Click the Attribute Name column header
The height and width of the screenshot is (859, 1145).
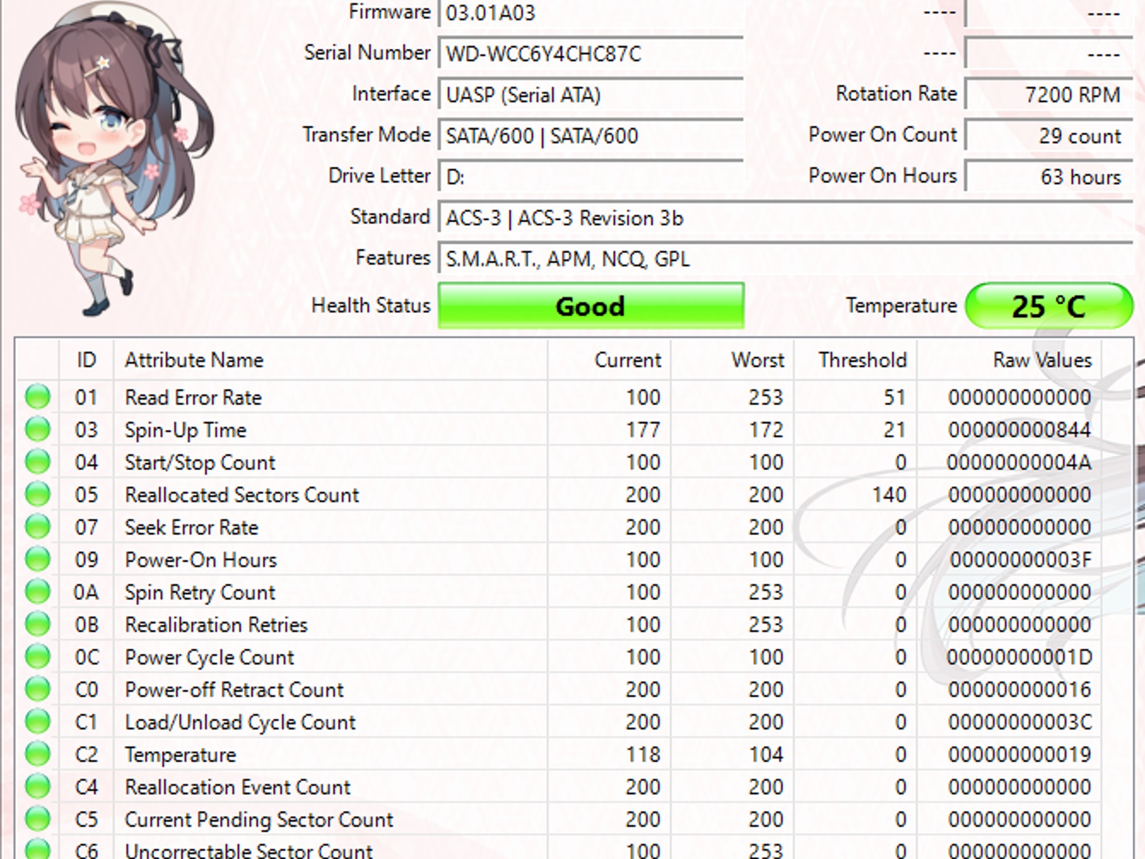[330, 360]
